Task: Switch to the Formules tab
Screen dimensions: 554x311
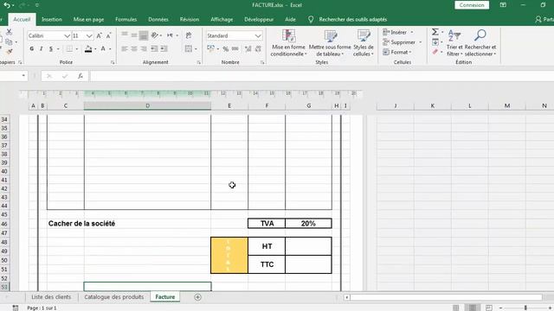Action: [x=126, y=19]
